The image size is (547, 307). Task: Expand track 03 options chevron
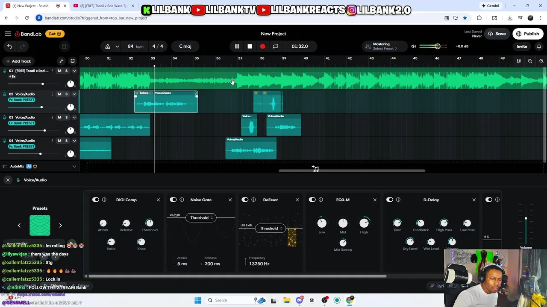74,117
